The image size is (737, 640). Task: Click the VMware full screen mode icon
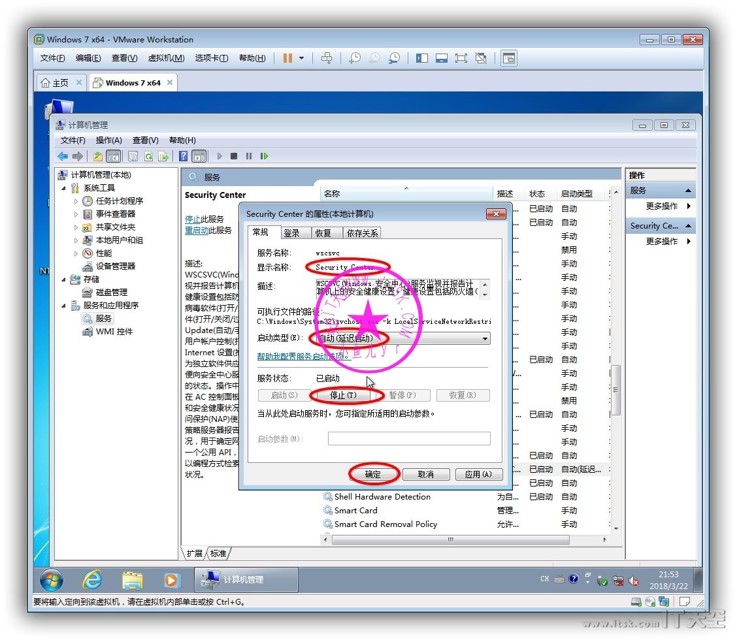pyautogui.click(x=461, y=58)
